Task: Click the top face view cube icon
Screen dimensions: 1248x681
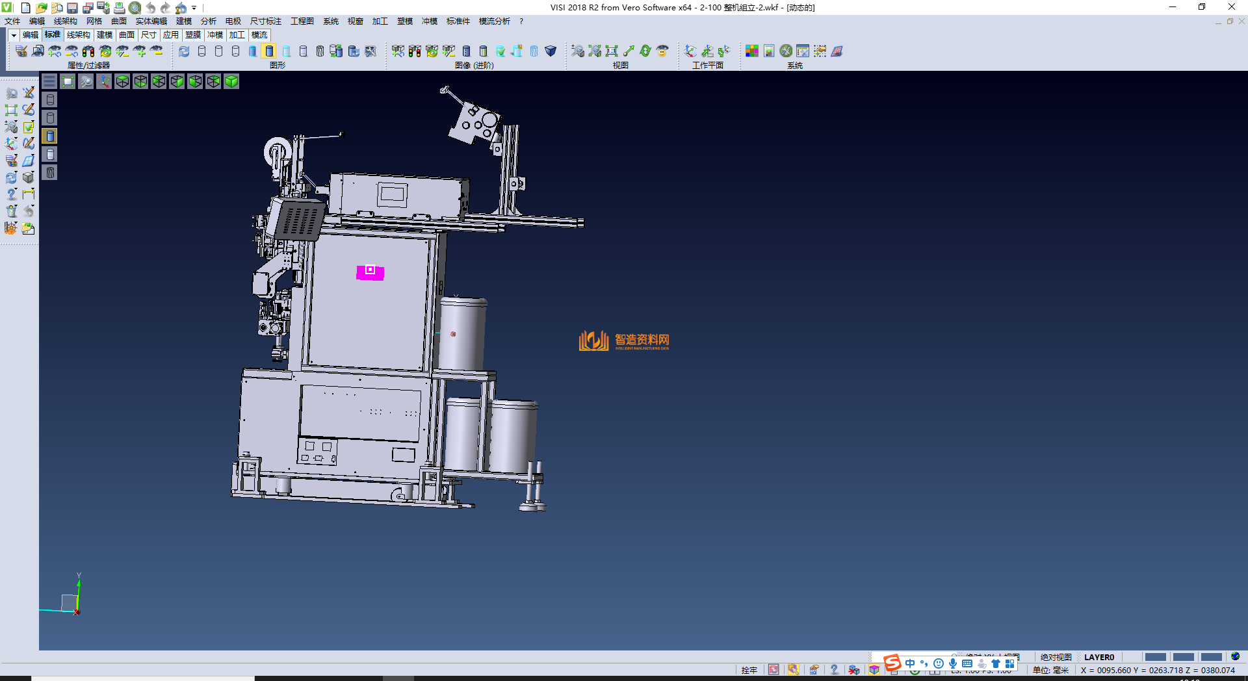Action: click(122, 81)
